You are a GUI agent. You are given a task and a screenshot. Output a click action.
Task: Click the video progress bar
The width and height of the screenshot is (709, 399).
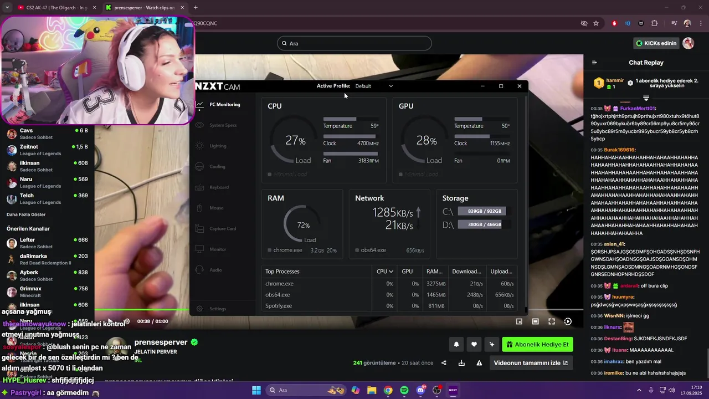pos(339,310)
